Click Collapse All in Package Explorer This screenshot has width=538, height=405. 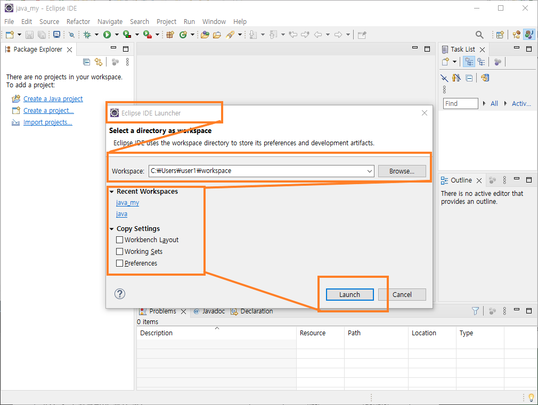pyautogui.click(x=87, y=62)
